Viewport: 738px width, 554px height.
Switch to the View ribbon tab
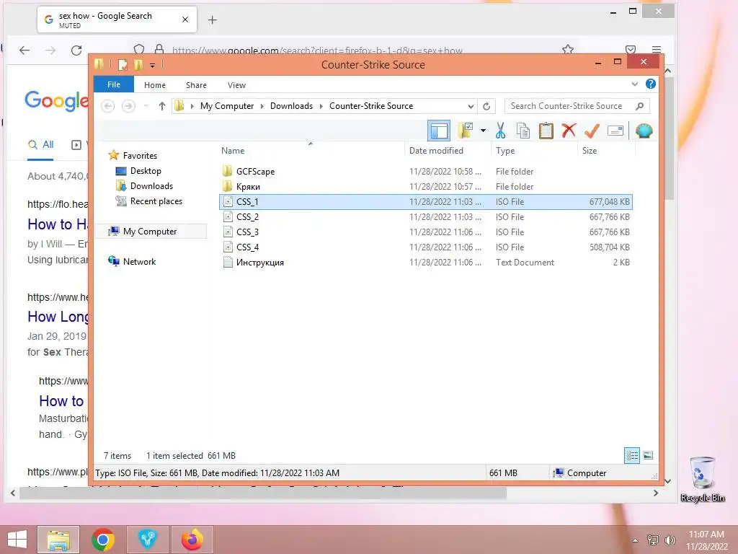click(236, 85)
